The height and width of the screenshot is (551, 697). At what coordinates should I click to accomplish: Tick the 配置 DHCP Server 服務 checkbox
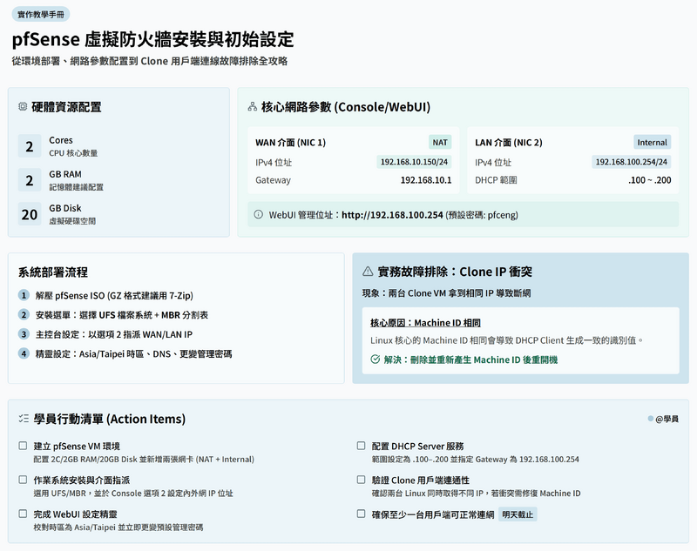[x=362, y=446]
